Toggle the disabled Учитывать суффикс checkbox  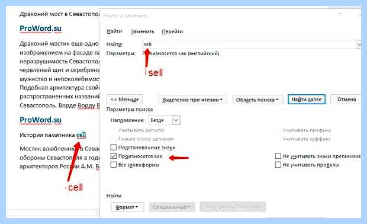[x=278, y=139]
